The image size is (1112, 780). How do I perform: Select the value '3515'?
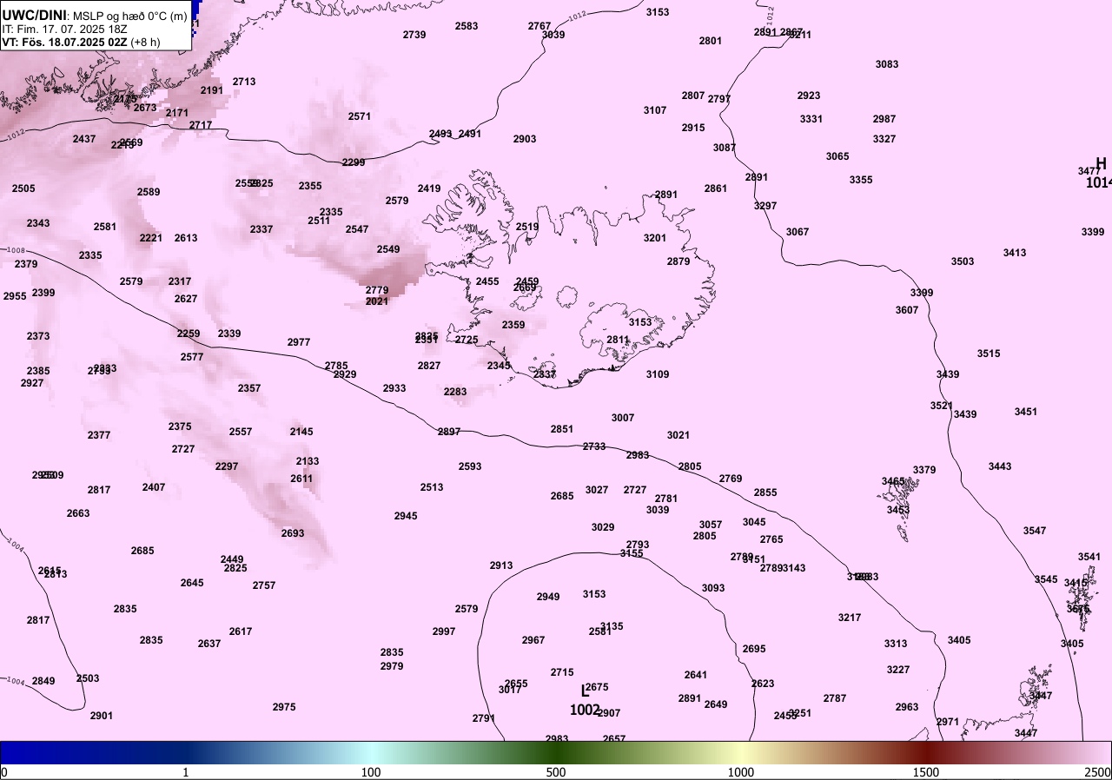(989, 354)
